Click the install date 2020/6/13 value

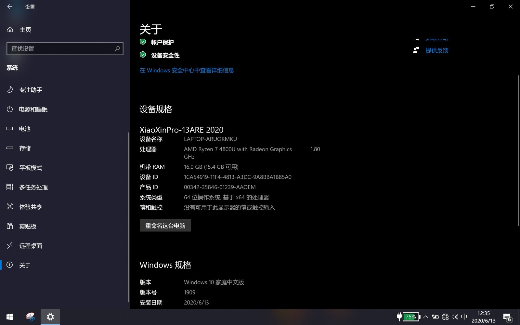(x=196, y=303)
